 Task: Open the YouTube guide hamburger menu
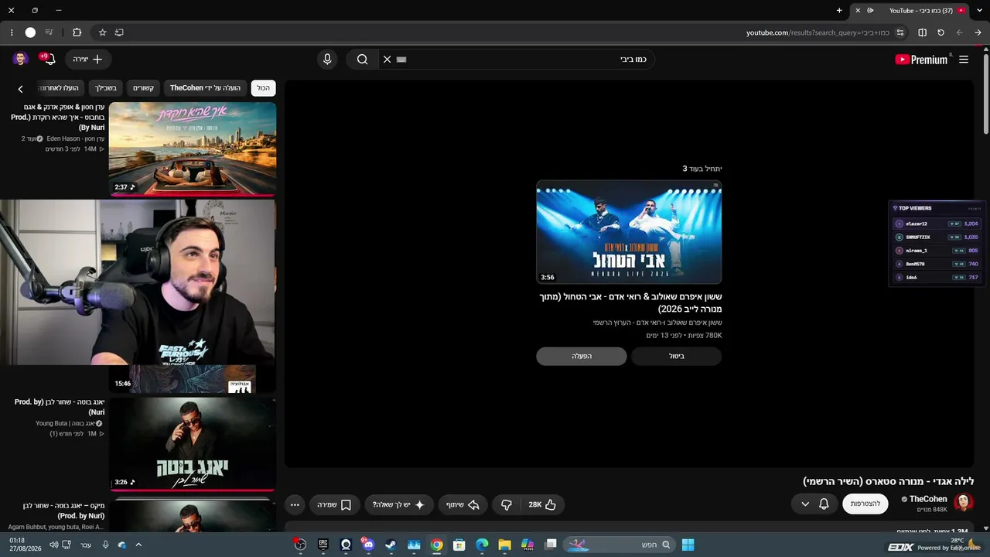coord(964,60)
